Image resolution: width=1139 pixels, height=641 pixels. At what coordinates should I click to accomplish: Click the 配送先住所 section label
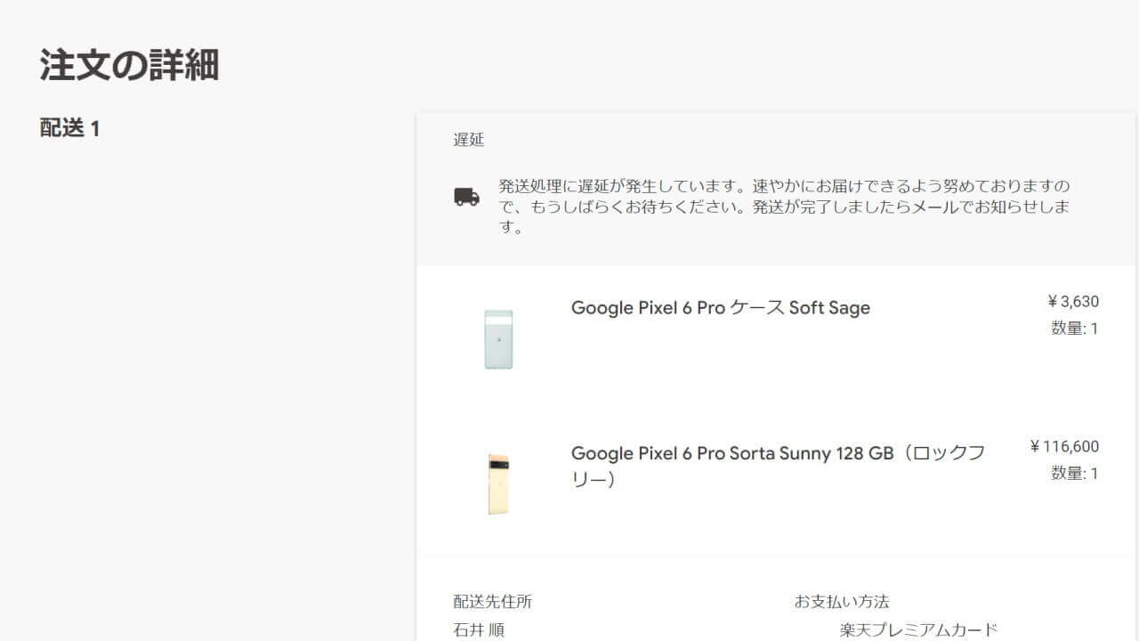pos(493,602)
